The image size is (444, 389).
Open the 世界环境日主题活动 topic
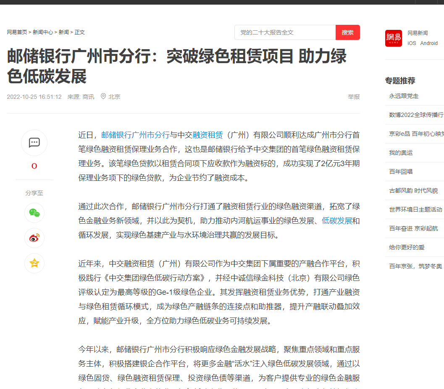415,209
